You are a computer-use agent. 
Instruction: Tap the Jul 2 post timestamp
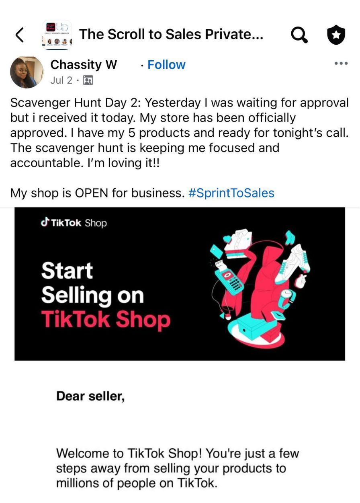(x=61, y=80)
